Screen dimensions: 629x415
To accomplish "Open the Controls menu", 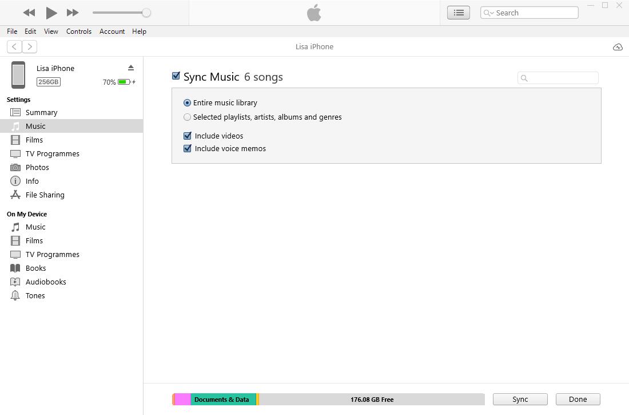I will tap(79, 31).
